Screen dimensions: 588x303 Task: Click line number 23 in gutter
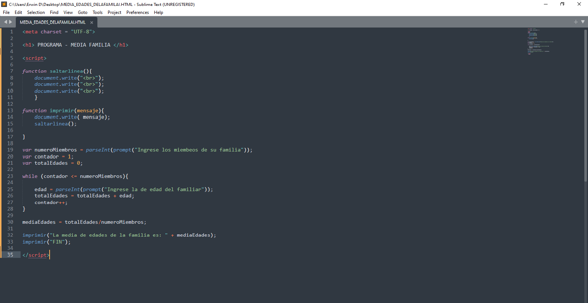10,176
